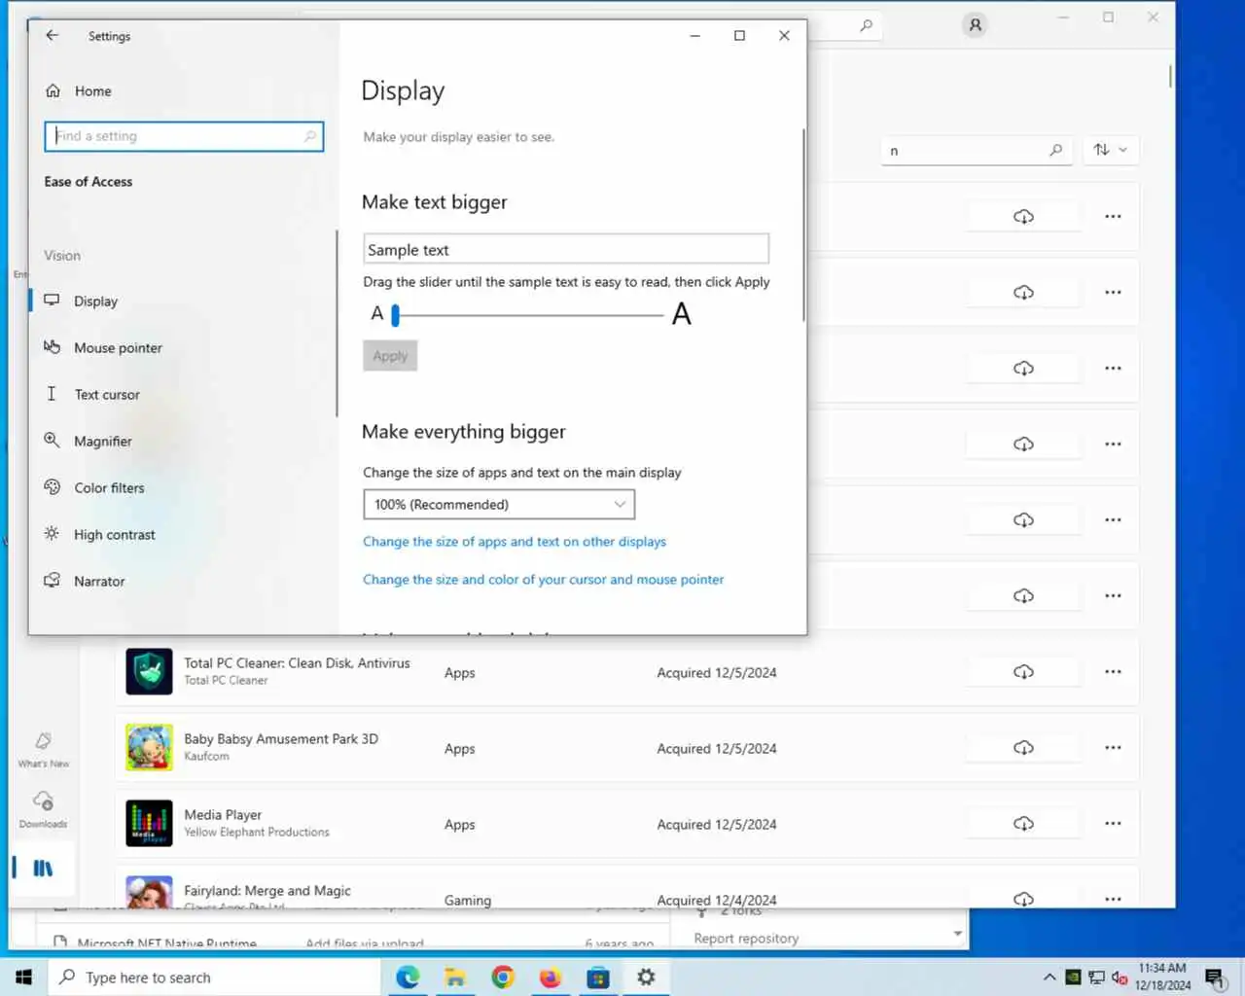The height and width of the screenshot is (996, 1245).
Task: Go to High contrast settings
Action: pos(114,535)
